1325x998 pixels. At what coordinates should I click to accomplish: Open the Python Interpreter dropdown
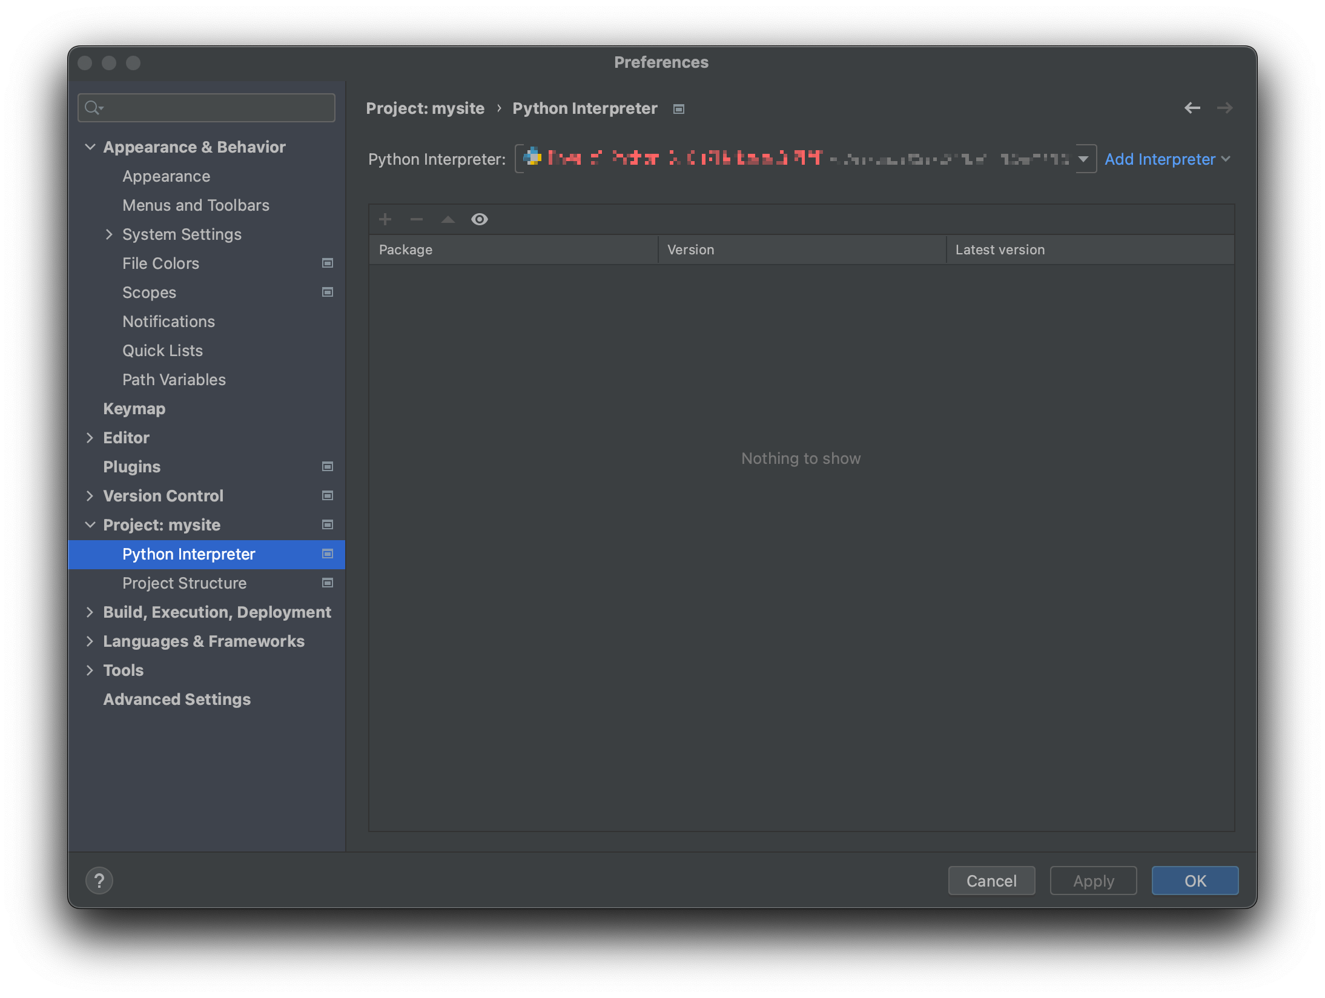click(1085, 159)
